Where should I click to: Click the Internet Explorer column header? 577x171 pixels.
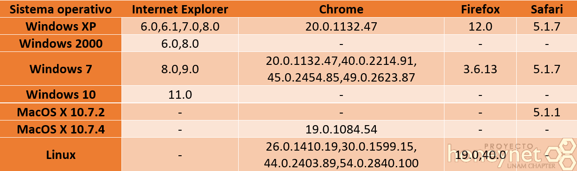180,9
